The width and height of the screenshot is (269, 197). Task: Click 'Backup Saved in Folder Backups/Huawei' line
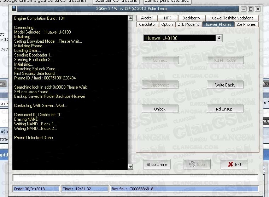pos(49,96)
